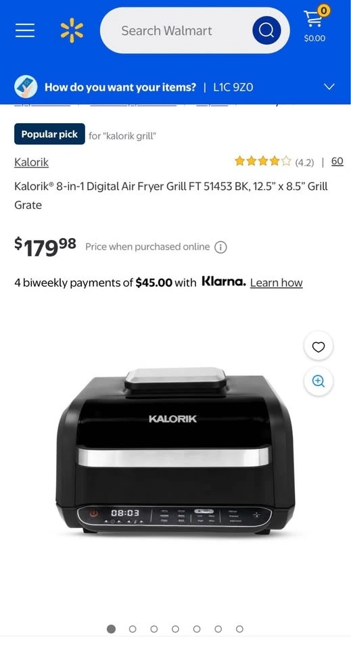
Task: Open the Kalorik brand link
Action: tap(32, 162)
